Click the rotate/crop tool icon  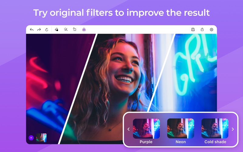pyautogui.click(x=74, y=29)
